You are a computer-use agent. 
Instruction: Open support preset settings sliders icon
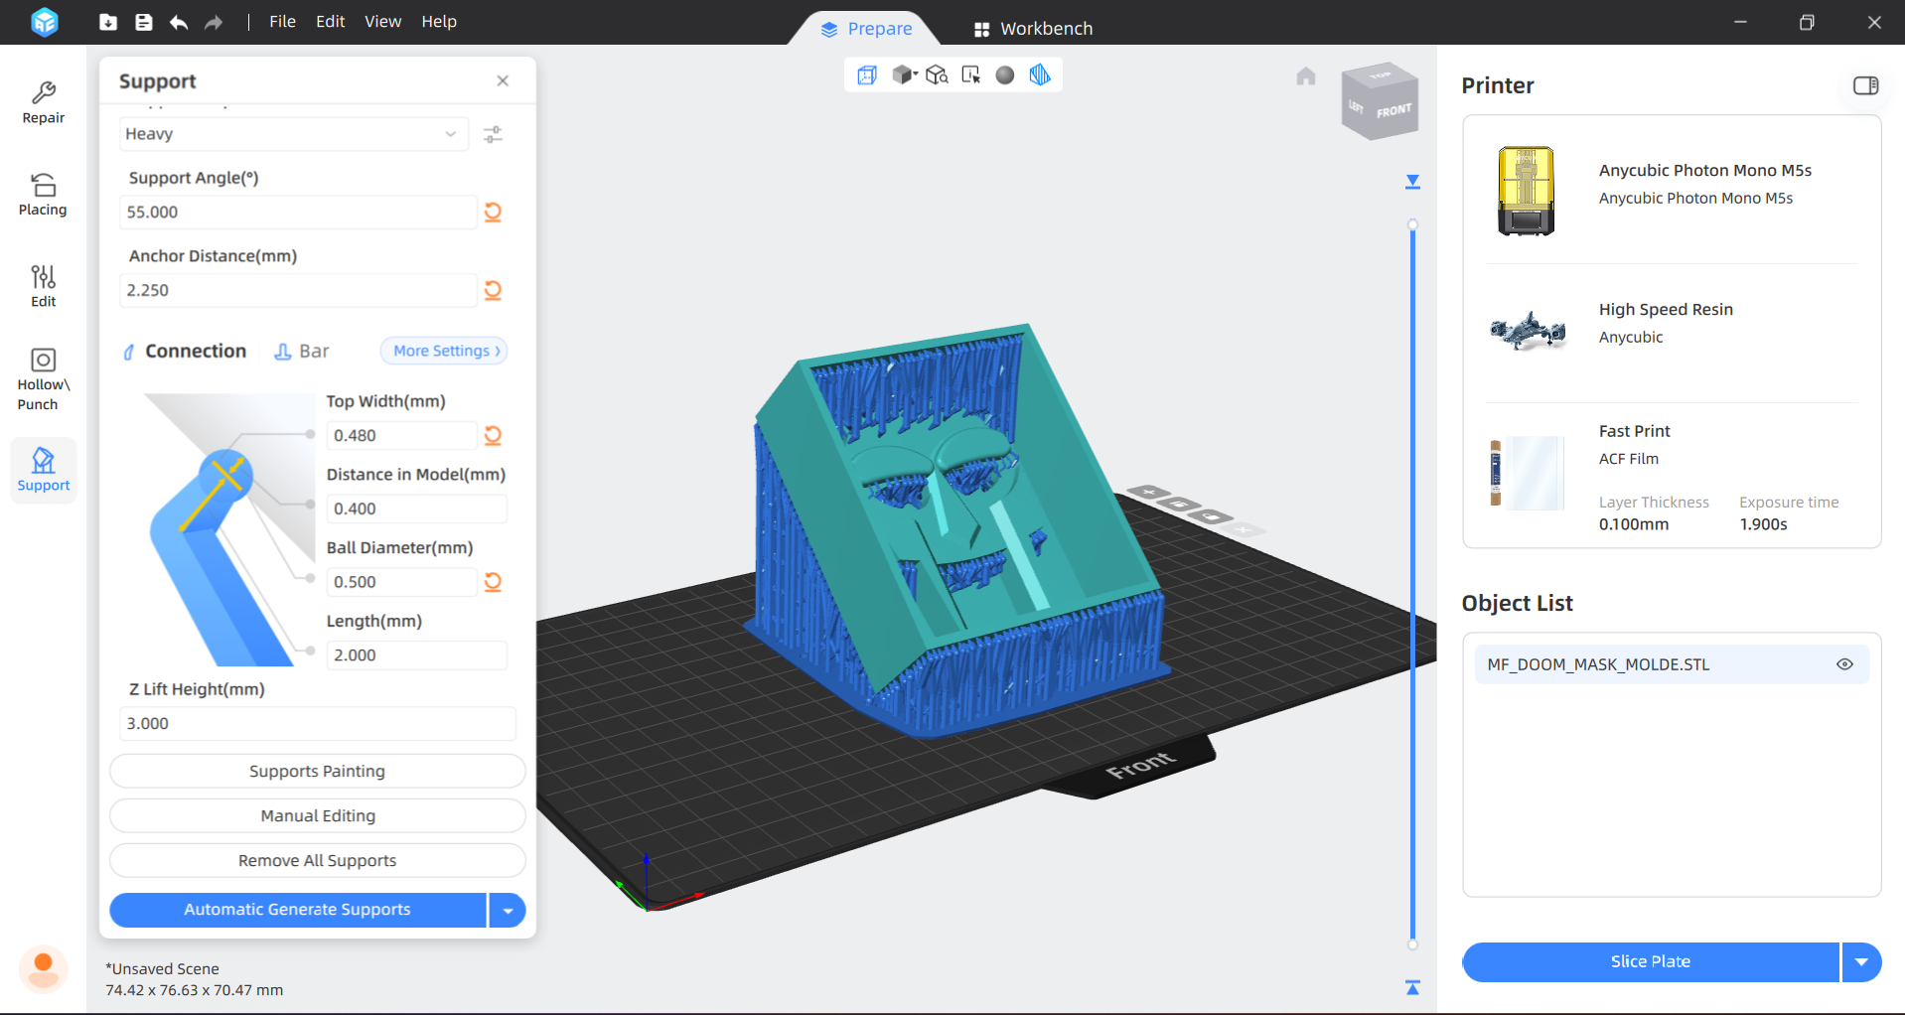[493, 134]
